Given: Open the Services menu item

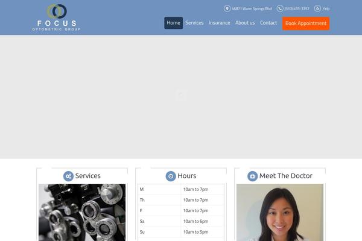Looking at the screenshot, I should (194, 23).
